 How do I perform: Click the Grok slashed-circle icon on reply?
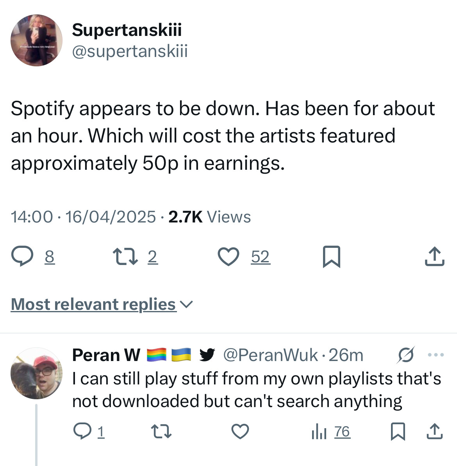[x=405, y=354]
